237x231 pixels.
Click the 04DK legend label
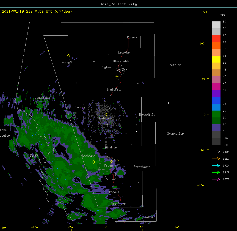[226, 152]
